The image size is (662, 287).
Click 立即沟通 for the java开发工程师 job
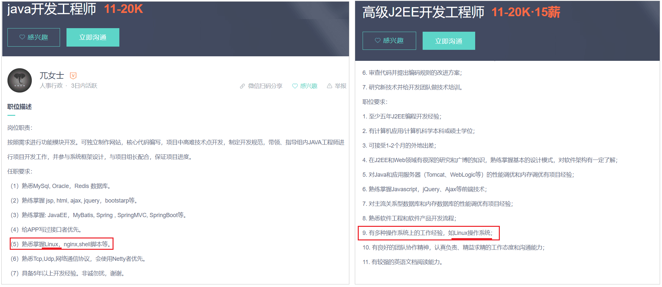point(93,37)
